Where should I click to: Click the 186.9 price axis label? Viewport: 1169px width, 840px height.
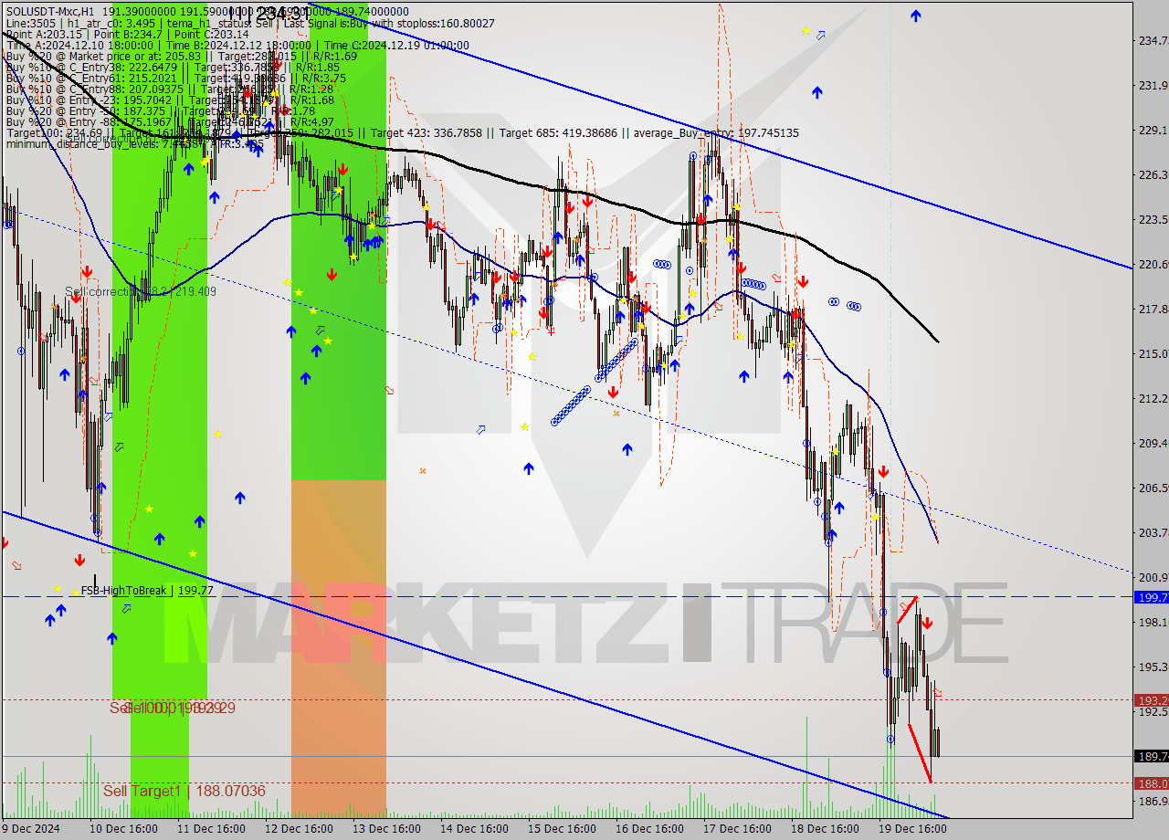1153,802
